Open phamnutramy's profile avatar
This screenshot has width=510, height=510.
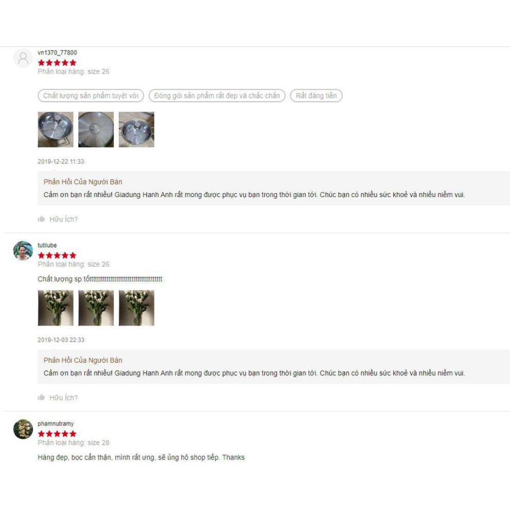point(23,429)
